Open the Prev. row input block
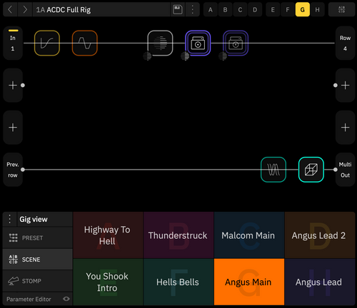This screenshot has width=357, height=308. (x=13, y=170)
